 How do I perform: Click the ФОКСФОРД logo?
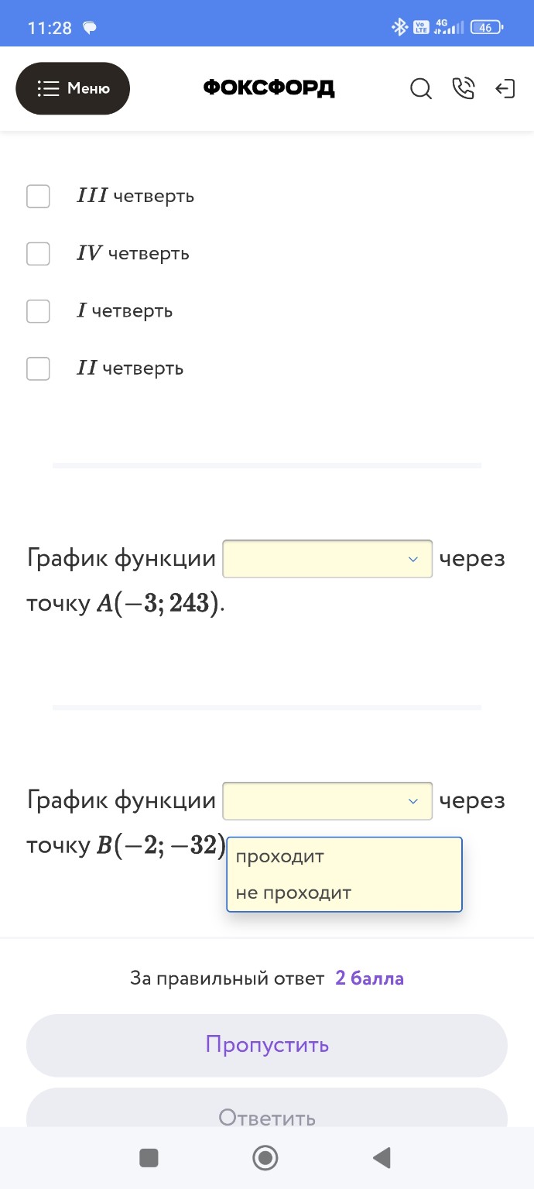click(x=269, y=87)
